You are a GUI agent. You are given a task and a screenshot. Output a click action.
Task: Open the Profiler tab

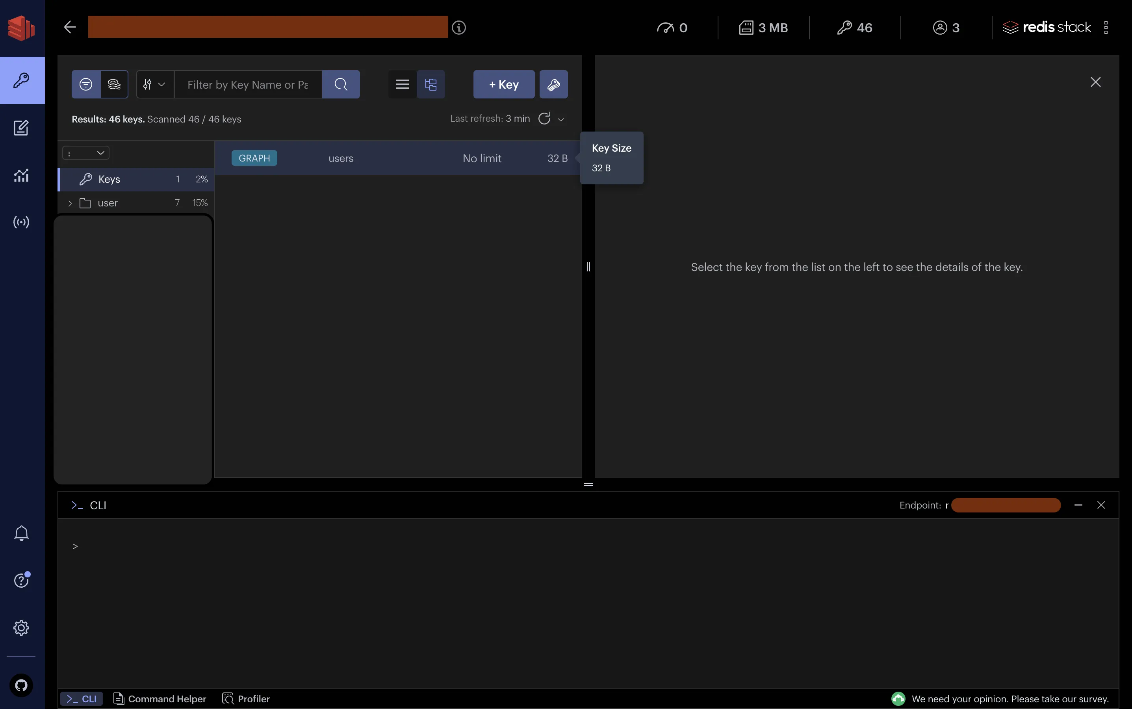[246, 699]
